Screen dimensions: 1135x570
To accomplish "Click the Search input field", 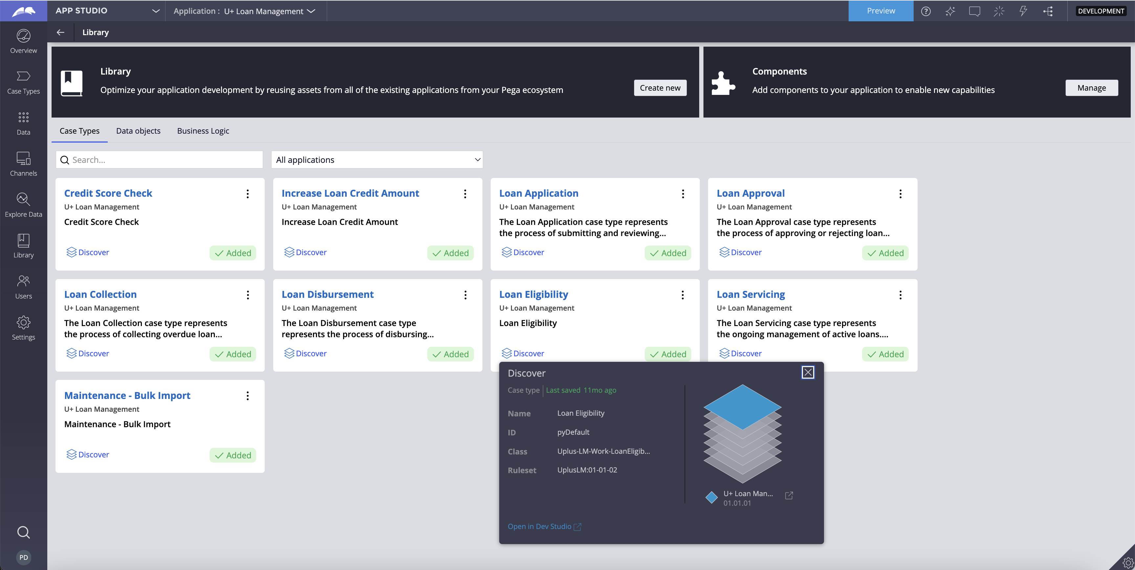I will (165, 160).
